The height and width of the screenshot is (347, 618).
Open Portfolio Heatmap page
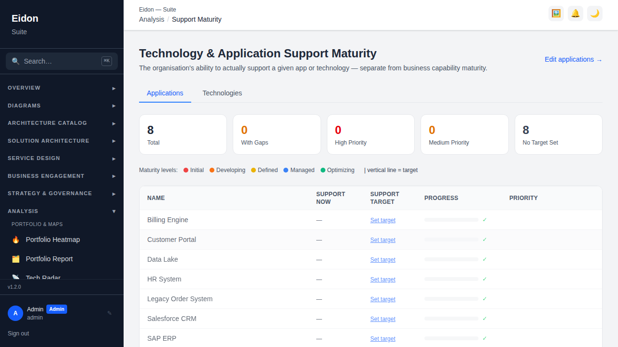point(62,240)
